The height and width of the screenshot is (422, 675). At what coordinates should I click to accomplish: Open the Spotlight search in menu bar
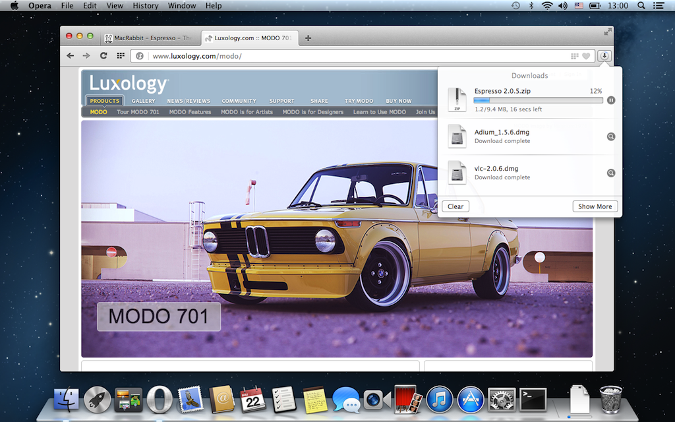(641, 6)
